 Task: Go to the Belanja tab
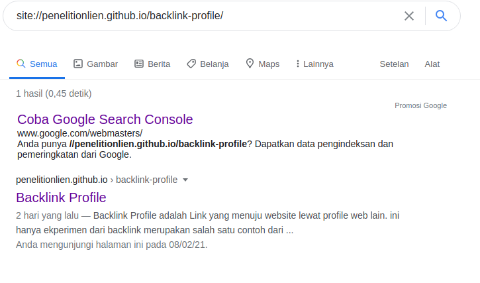(x=208, y=64)
